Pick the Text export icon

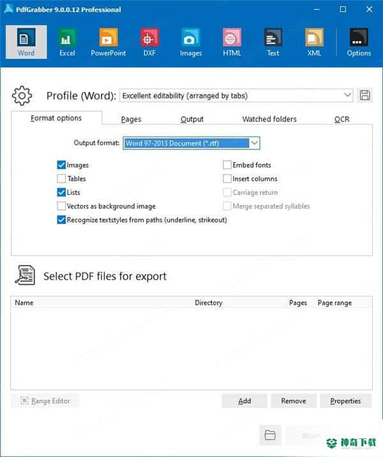[x=273, y=42]
